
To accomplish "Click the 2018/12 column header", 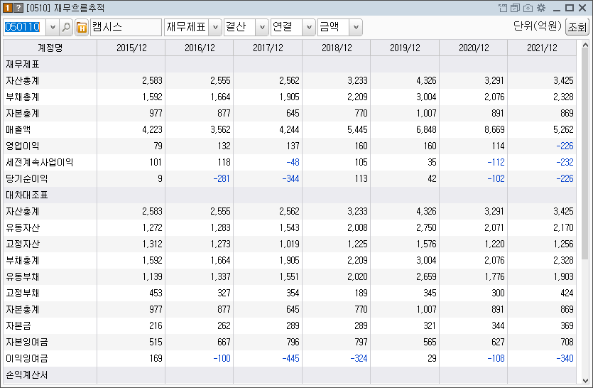I will (336, 48).
